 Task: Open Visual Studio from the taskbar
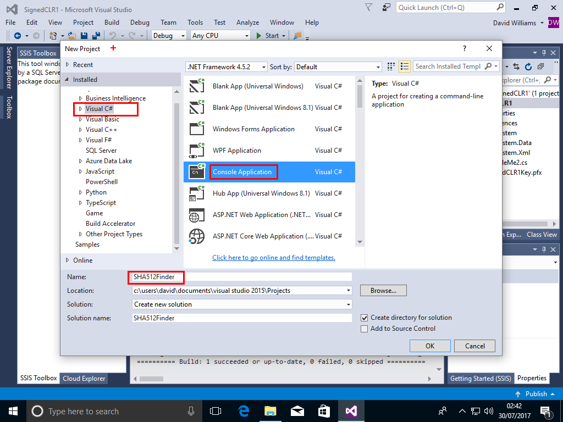[351, 411]
